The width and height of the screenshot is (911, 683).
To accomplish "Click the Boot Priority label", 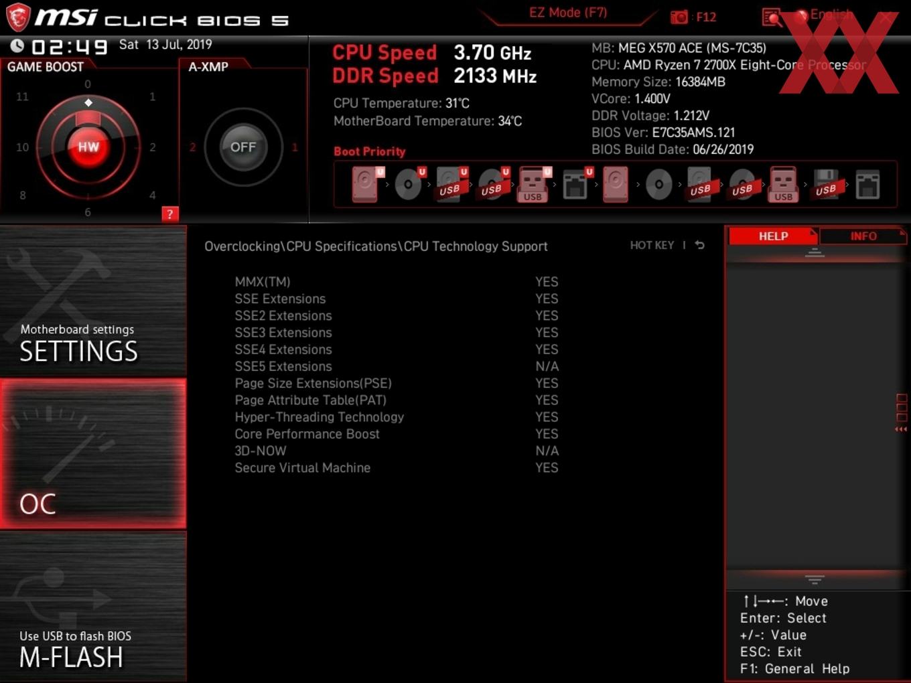I will tap(370, 151).
